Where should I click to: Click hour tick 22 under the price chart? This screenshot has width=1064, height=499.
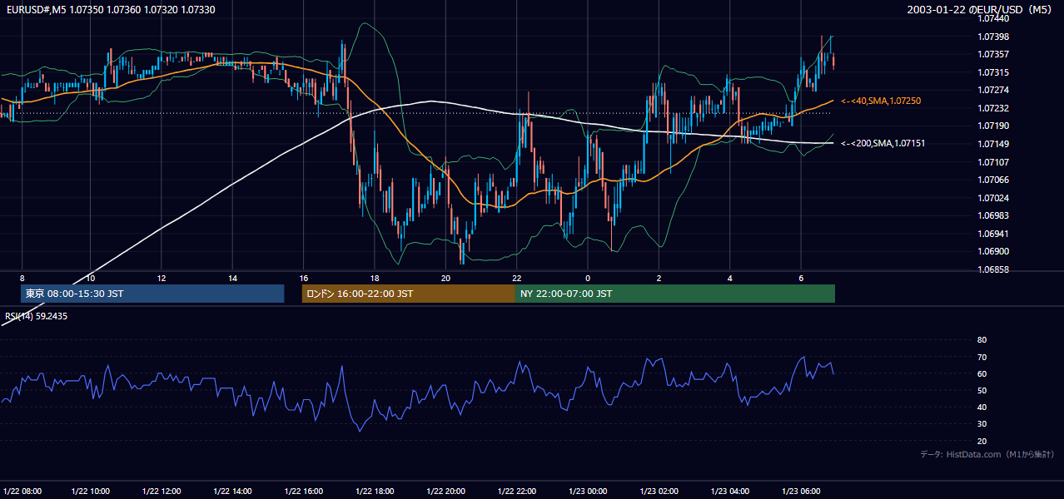tap(517, 278)
